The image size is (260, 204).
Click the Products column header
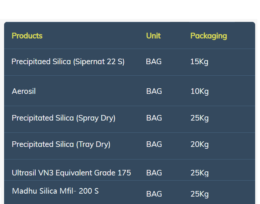[27, 36]
